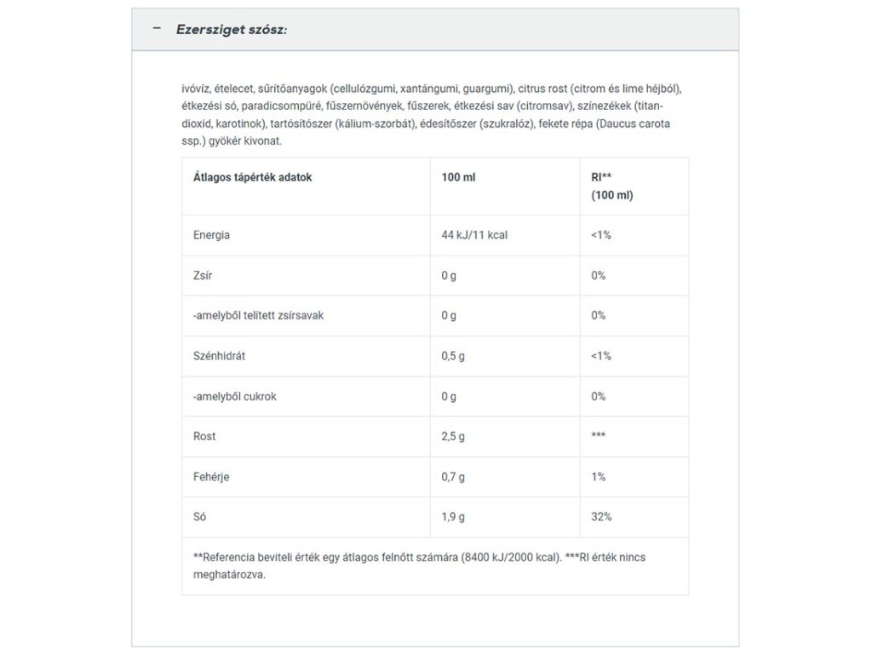Screen dimensions: 872x654
Task: Click the -amelyből cukrok row label
Action: tap(235, 396)
